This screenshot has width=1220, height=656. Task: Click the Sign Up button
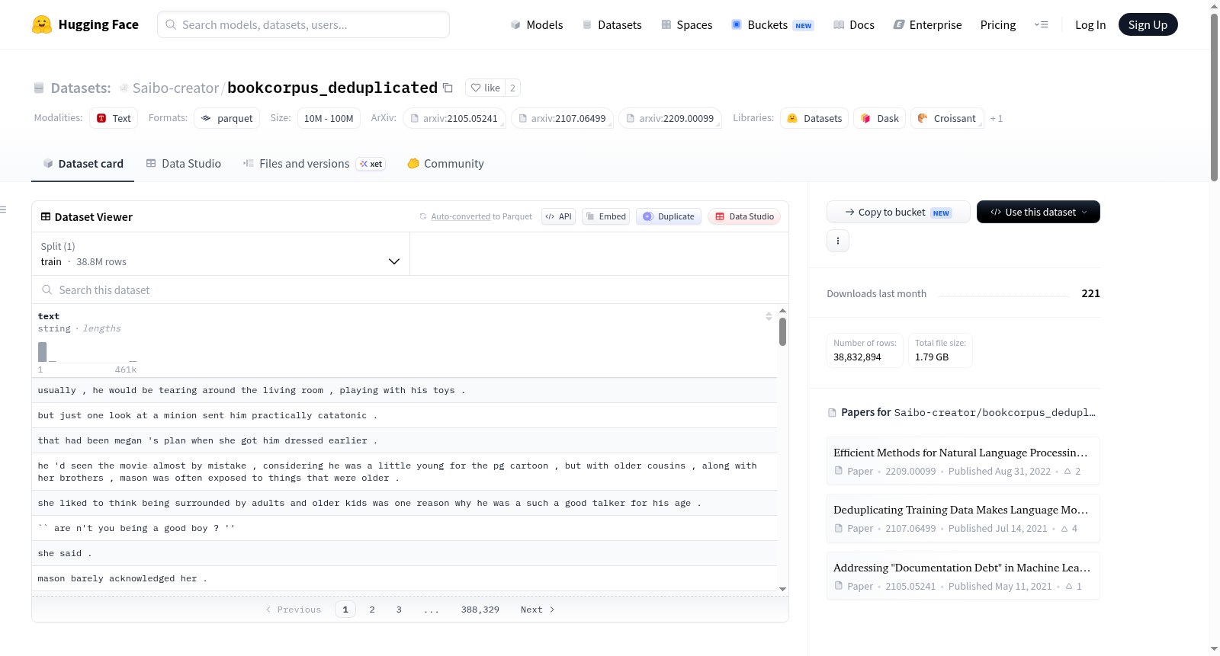1148,24
